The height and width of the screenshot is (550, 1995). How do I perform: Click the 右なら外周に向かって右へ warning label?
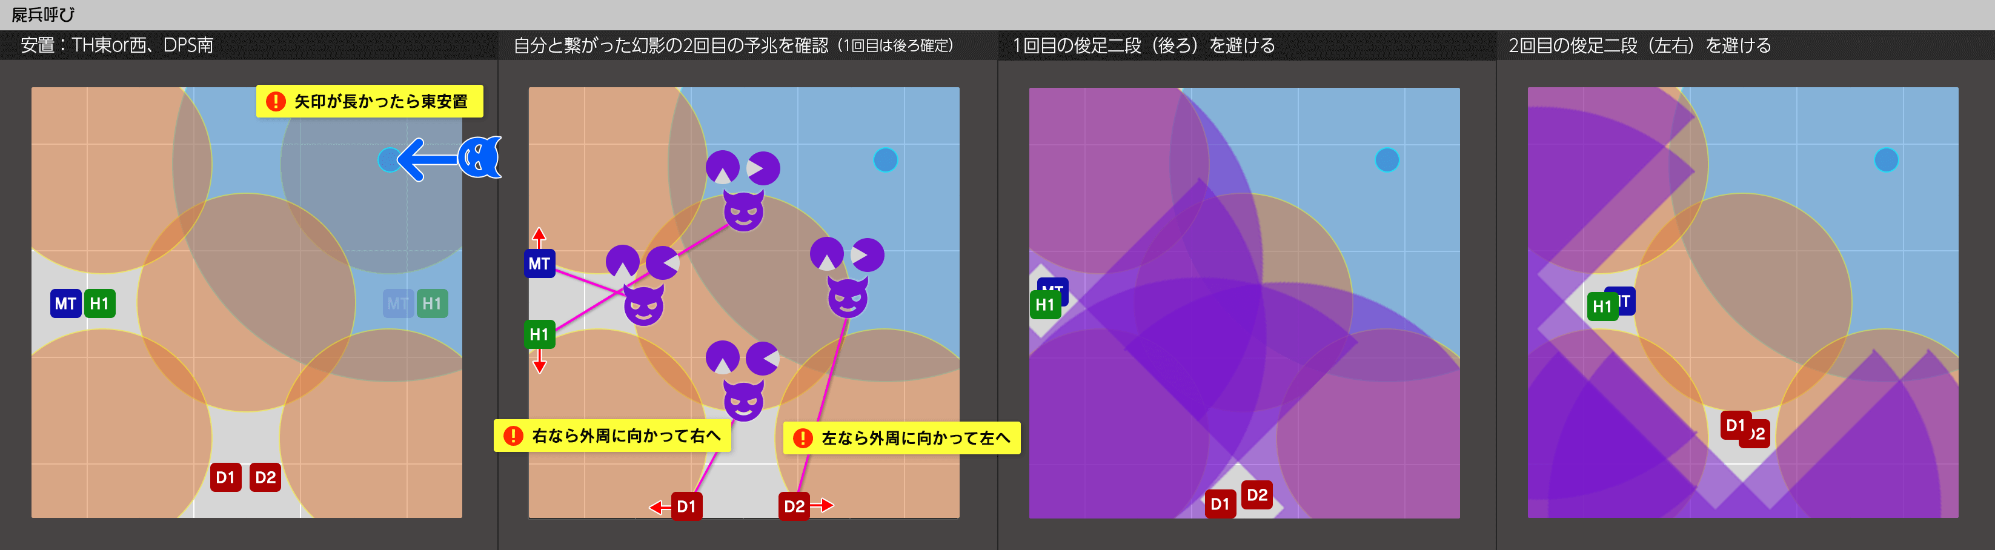click(612, 436)
